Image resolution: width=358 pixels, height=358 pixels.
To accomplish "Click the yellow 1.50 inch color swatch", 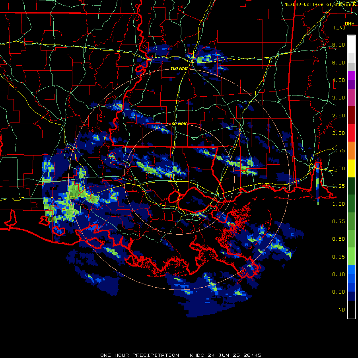I will click(351, 169).
